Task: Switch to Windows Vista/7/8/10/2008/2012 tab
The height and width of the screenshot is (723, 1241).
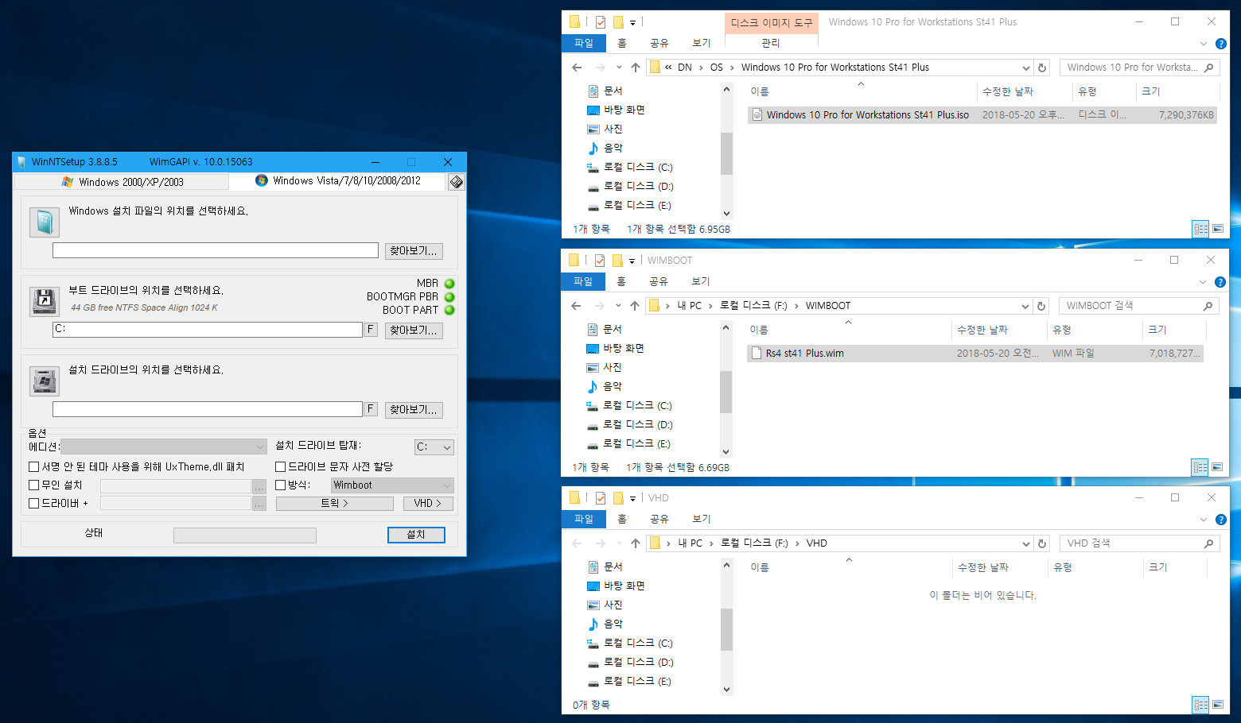Action: [338, 181]
